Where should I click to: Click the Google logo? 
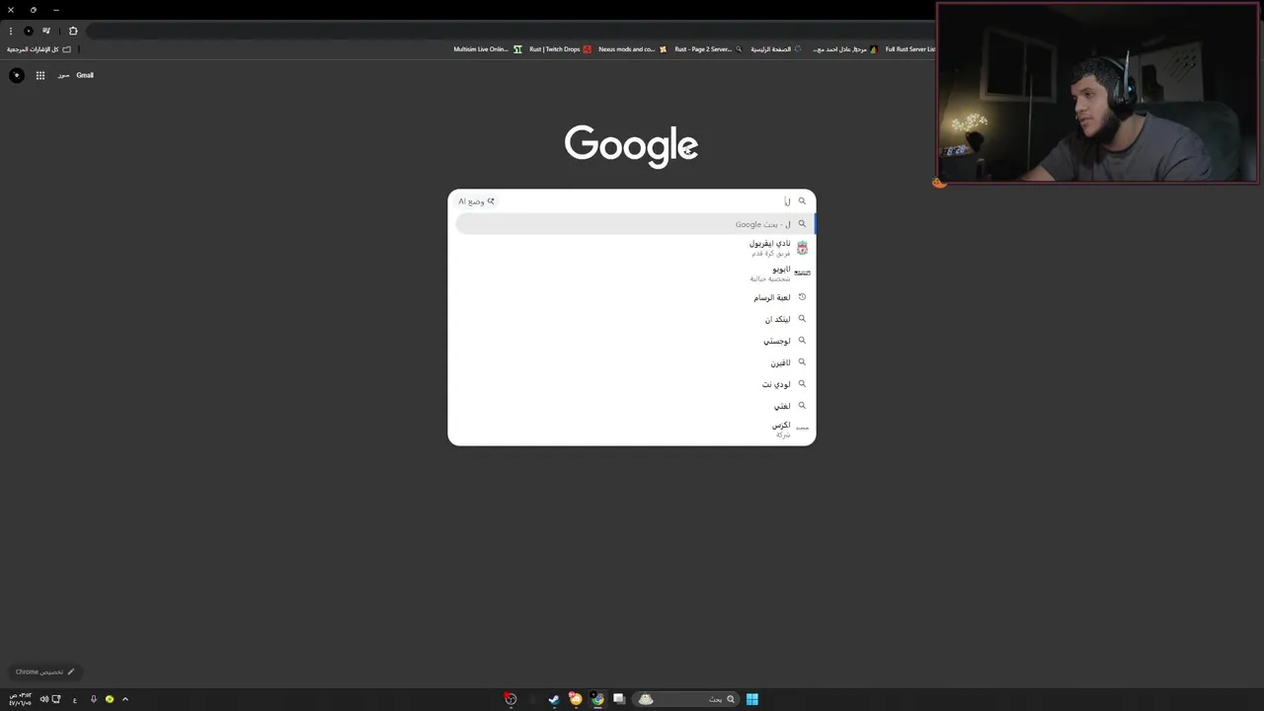tap(631, 146)
